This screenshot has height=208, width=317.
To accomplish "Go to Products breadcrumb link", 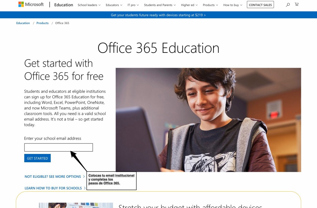I will (42, 23).
